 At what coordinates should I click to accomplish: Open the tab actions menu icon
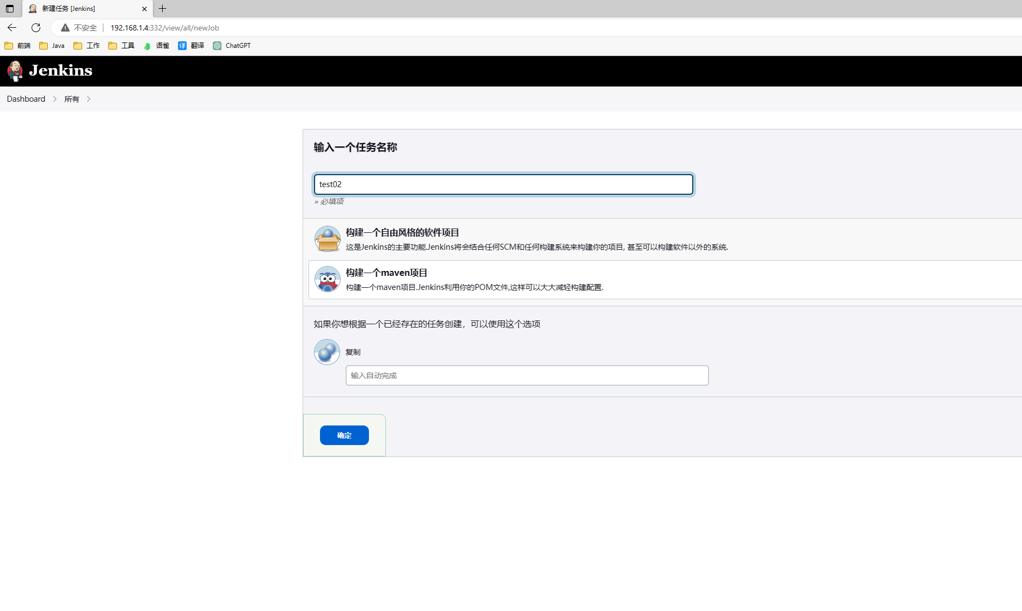pyautogui.click(x=10, y=9)
